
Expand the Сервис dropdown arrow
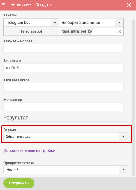(x=123, y=137)
